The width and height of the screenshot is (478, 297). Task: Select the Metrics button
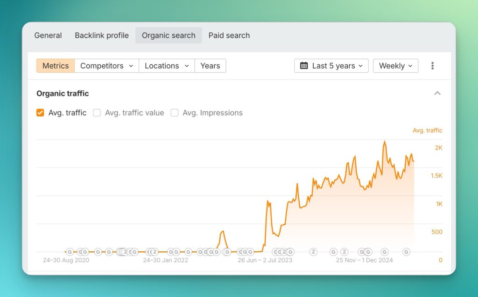(x=56, y=66)
